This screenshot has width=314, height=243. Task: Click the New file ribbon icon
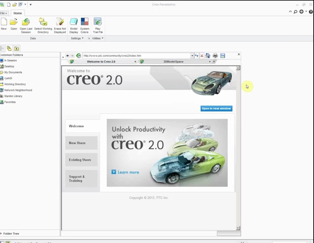coord(4,22)
